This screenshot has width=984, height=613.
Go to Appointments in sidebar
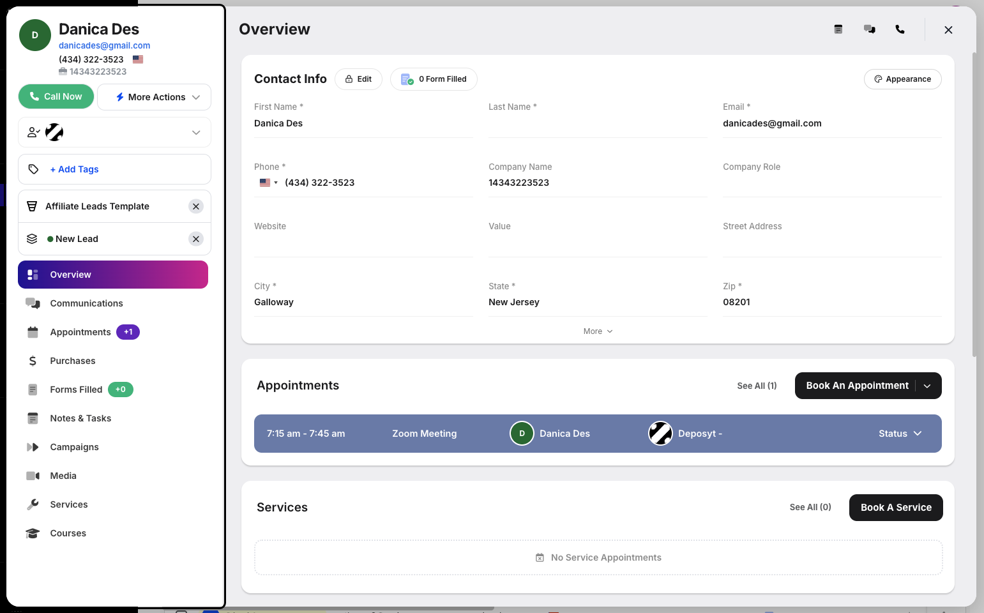[x=113, y=332]
